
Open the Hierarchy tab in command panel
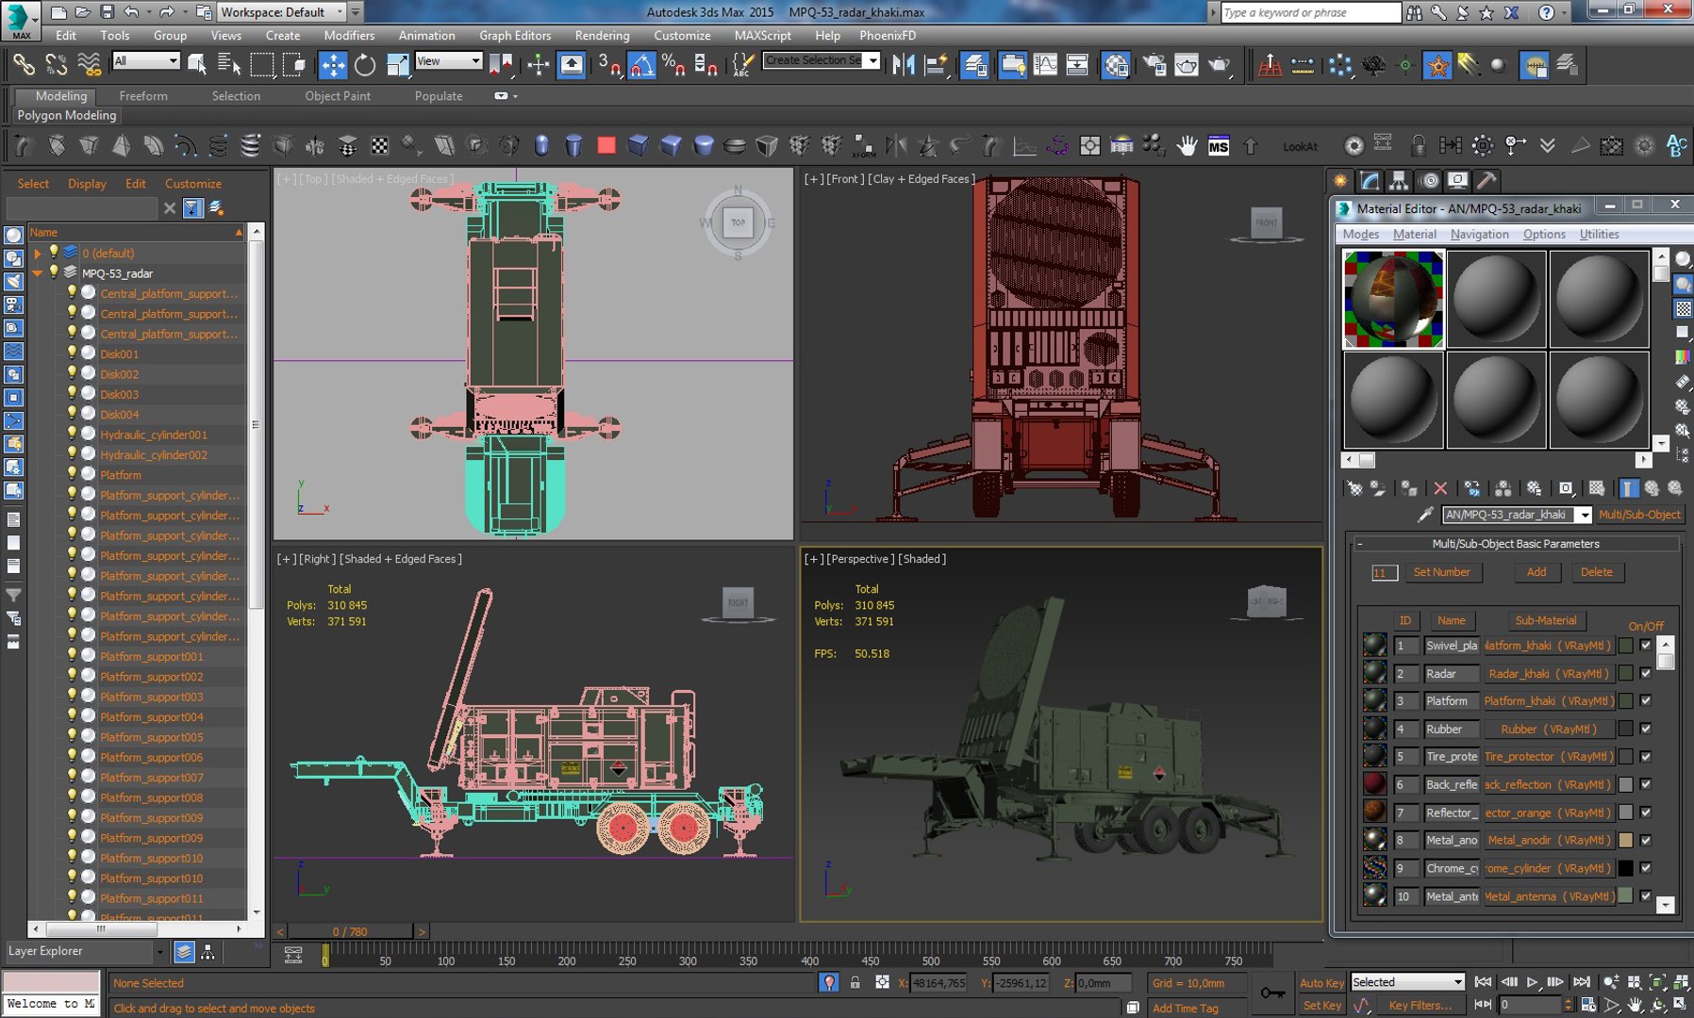1399,180
